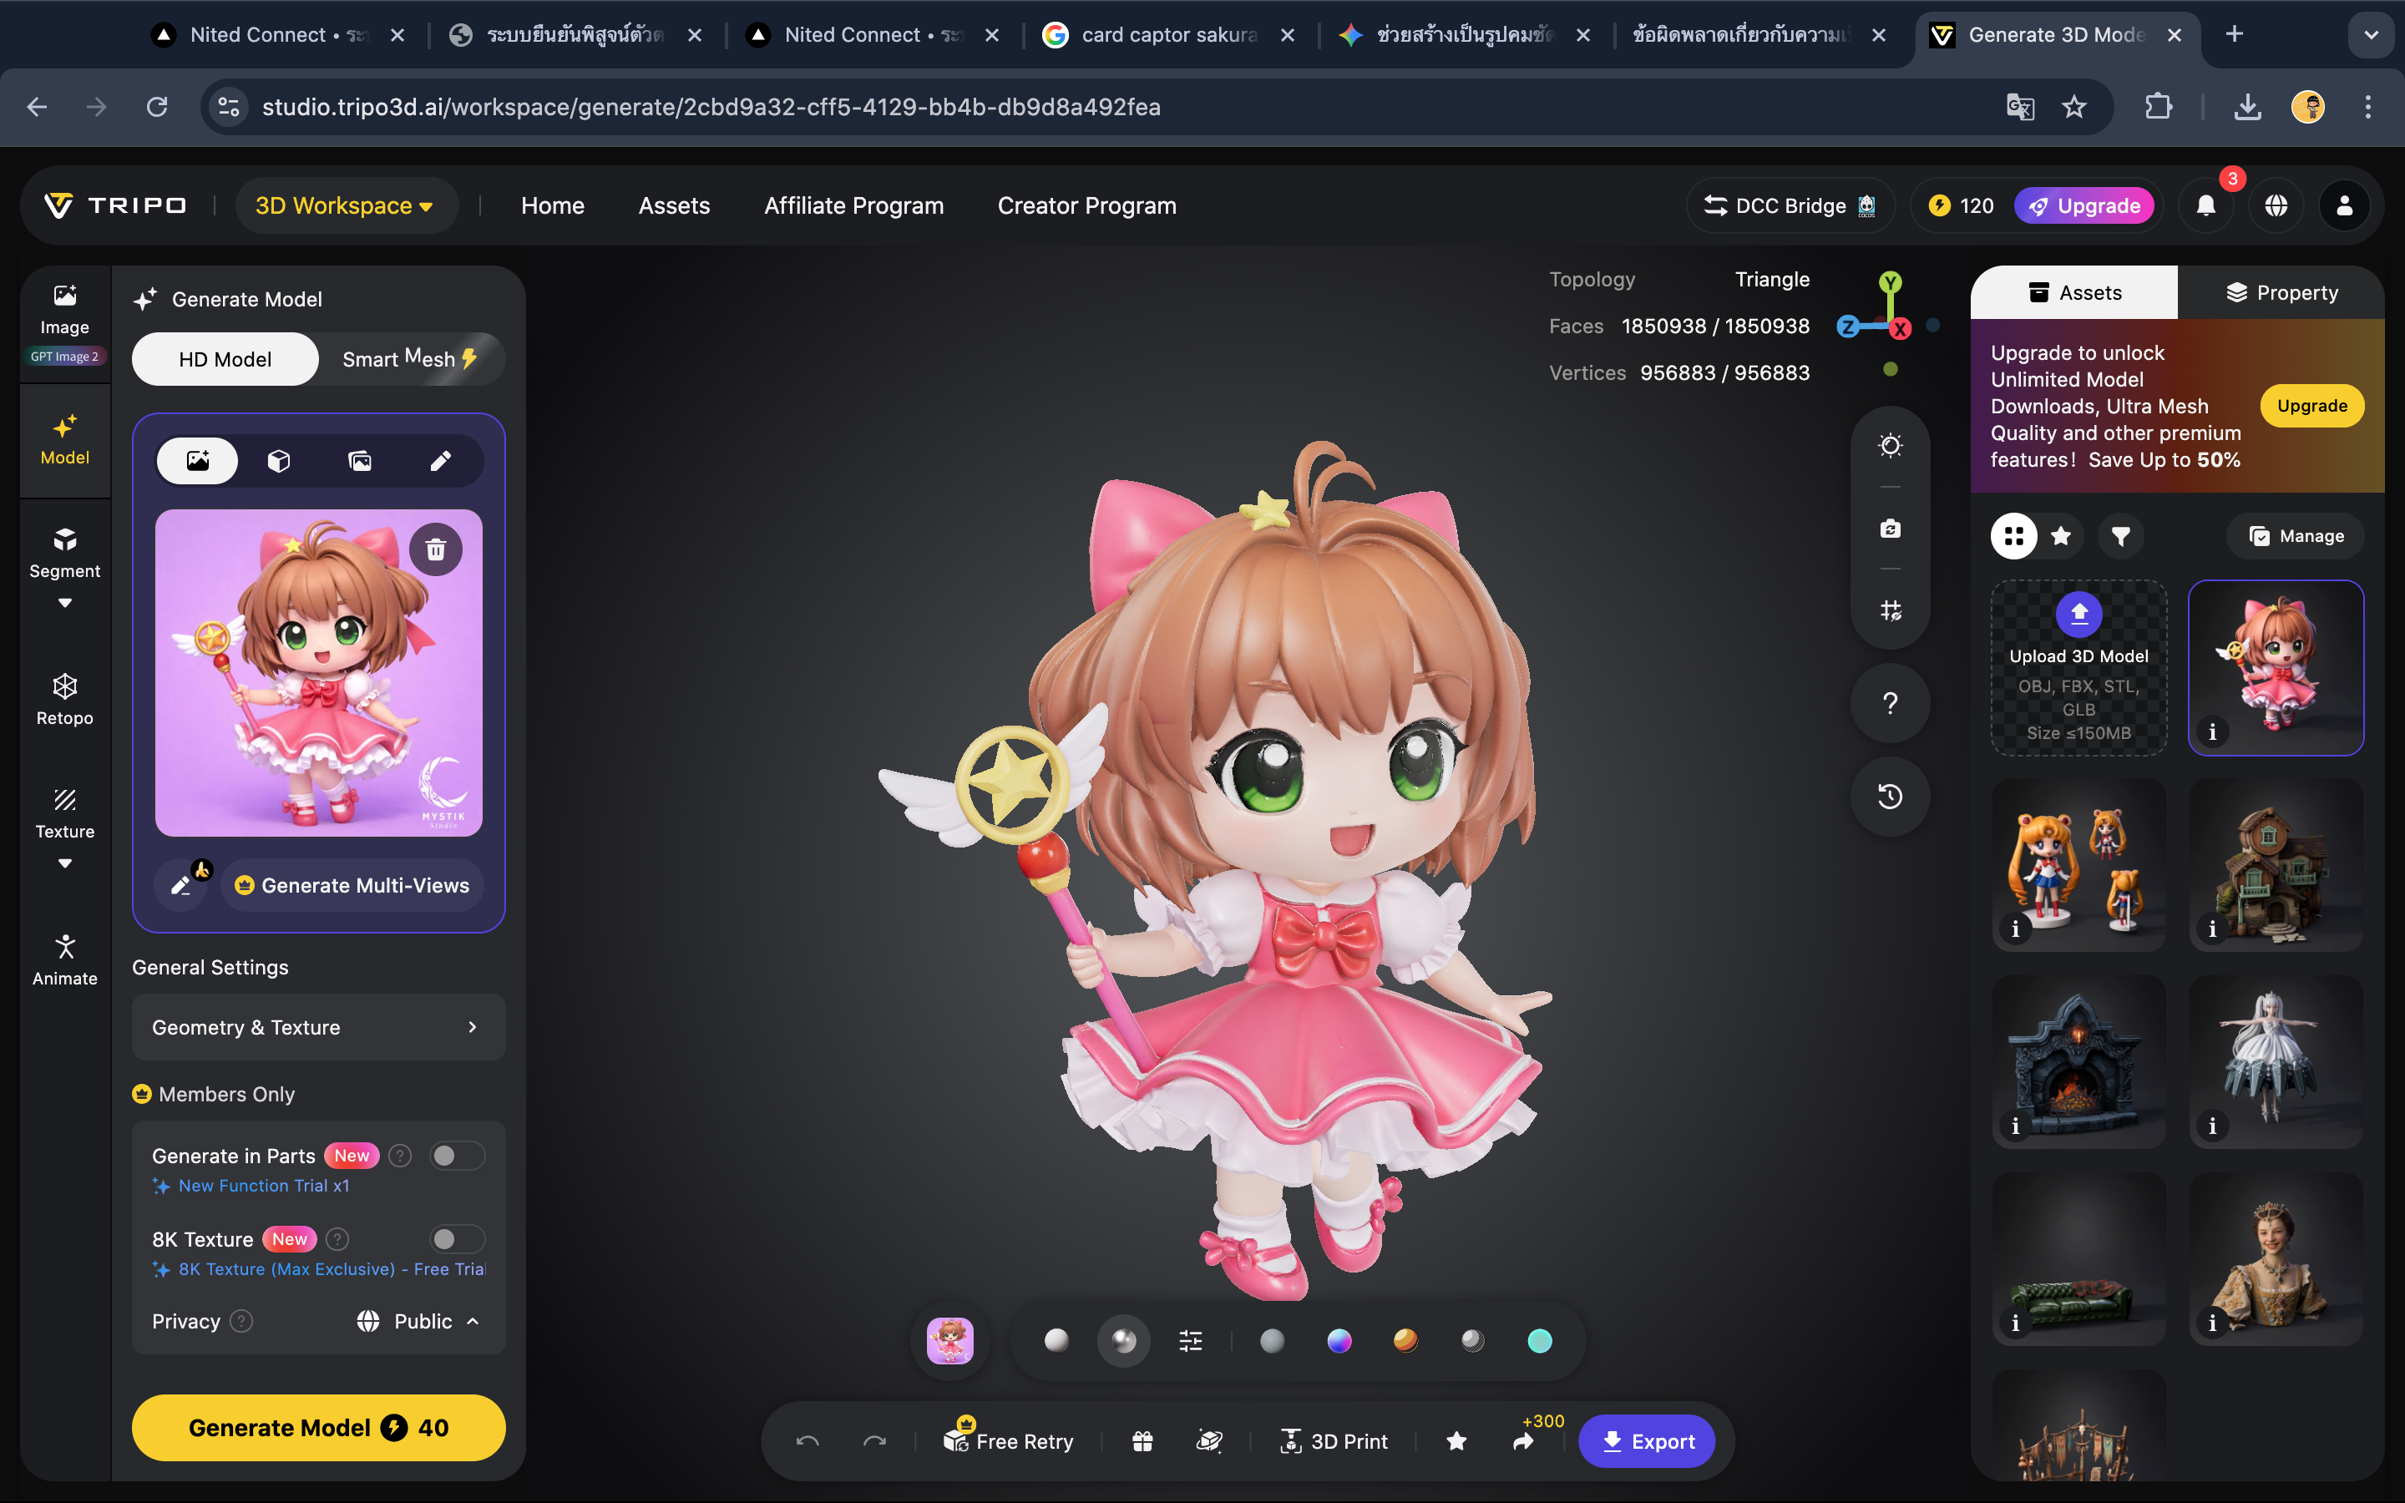Export the 3D model
This screenshot has height=1503, width=2405.
1647,1440
